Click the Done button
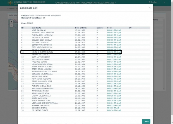 pyautogui.click(x=146, y=121)
